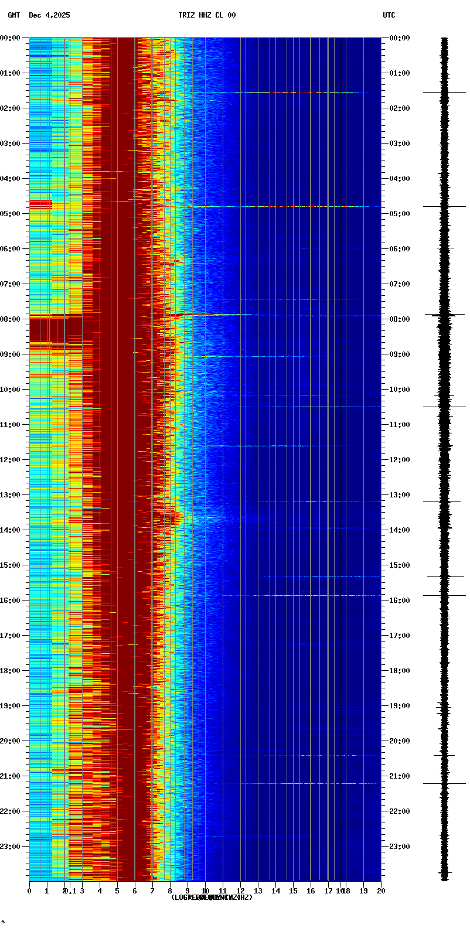Image resolution: width=470 pixels, height=928 pixels.
Task: Click the 15 Hz frequency axis label
Action: point(293,891)
